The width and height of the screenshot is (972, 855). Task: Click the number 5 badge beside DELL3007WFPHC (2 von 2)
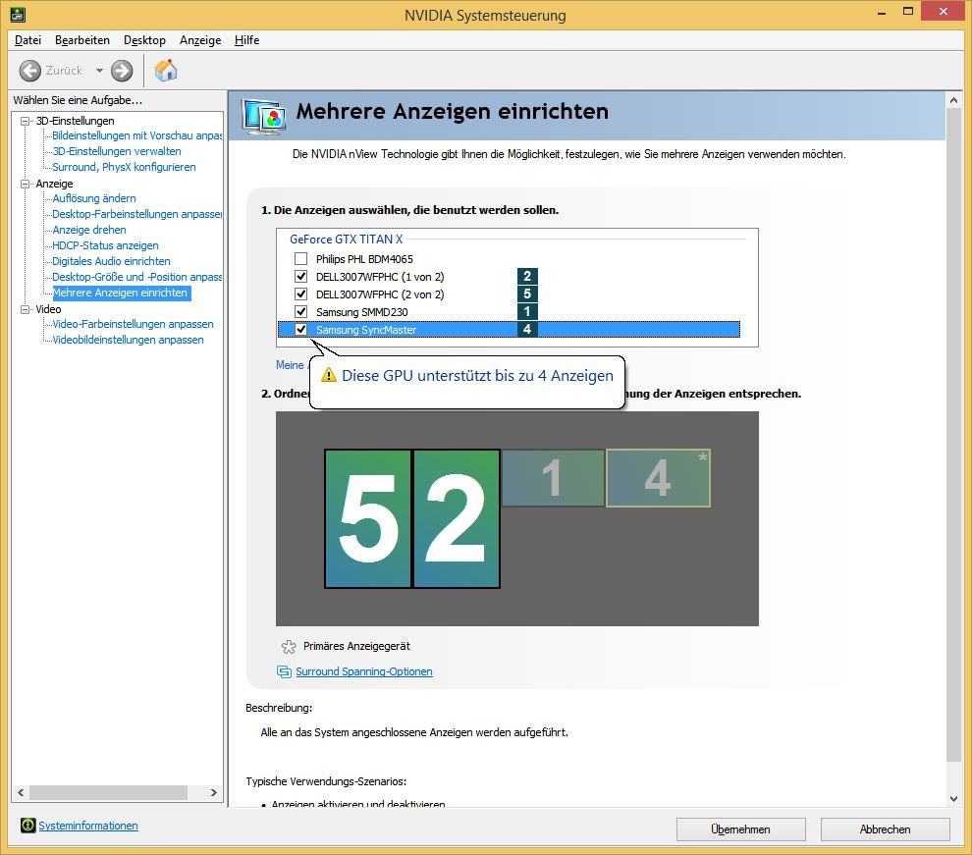527,294
